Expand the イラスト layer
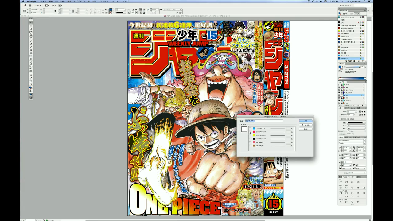 pos(344,100)
